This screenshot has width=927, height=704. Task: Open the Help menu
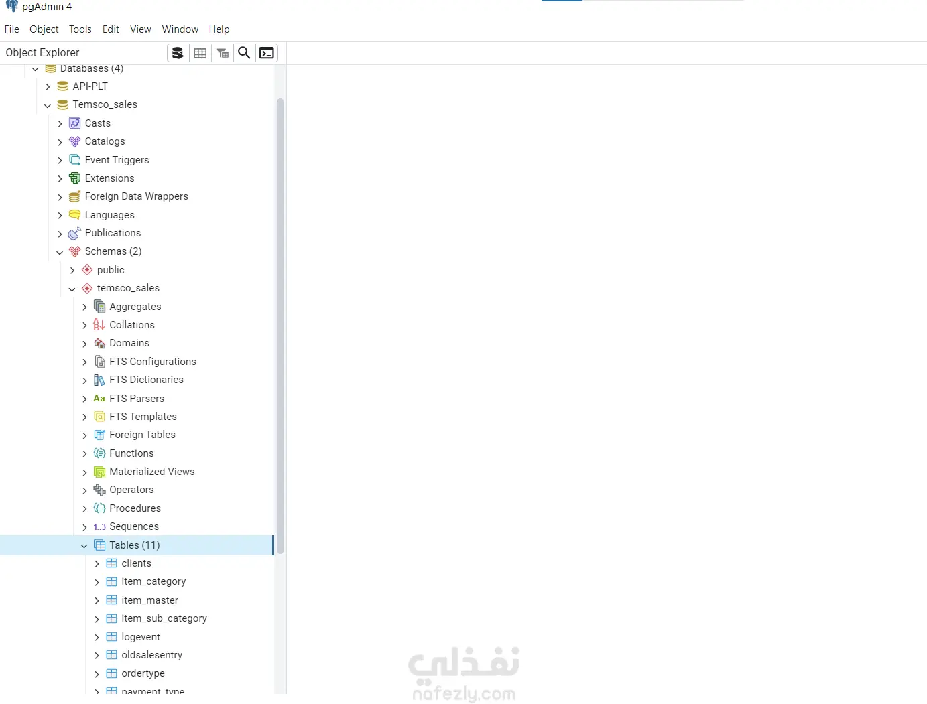pyautogui.click(x=219, y=29)
